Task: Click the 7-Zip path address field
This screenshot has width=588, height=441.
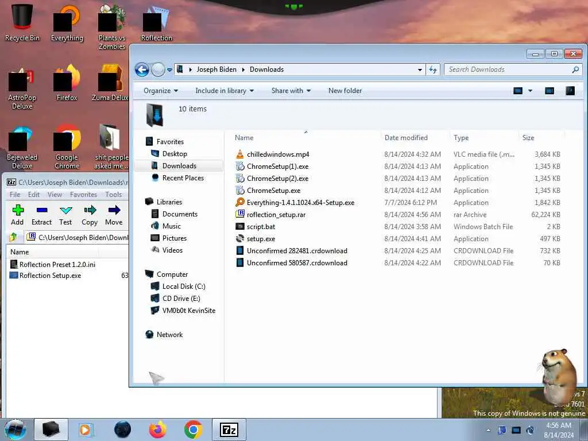Action: [77, 237]
